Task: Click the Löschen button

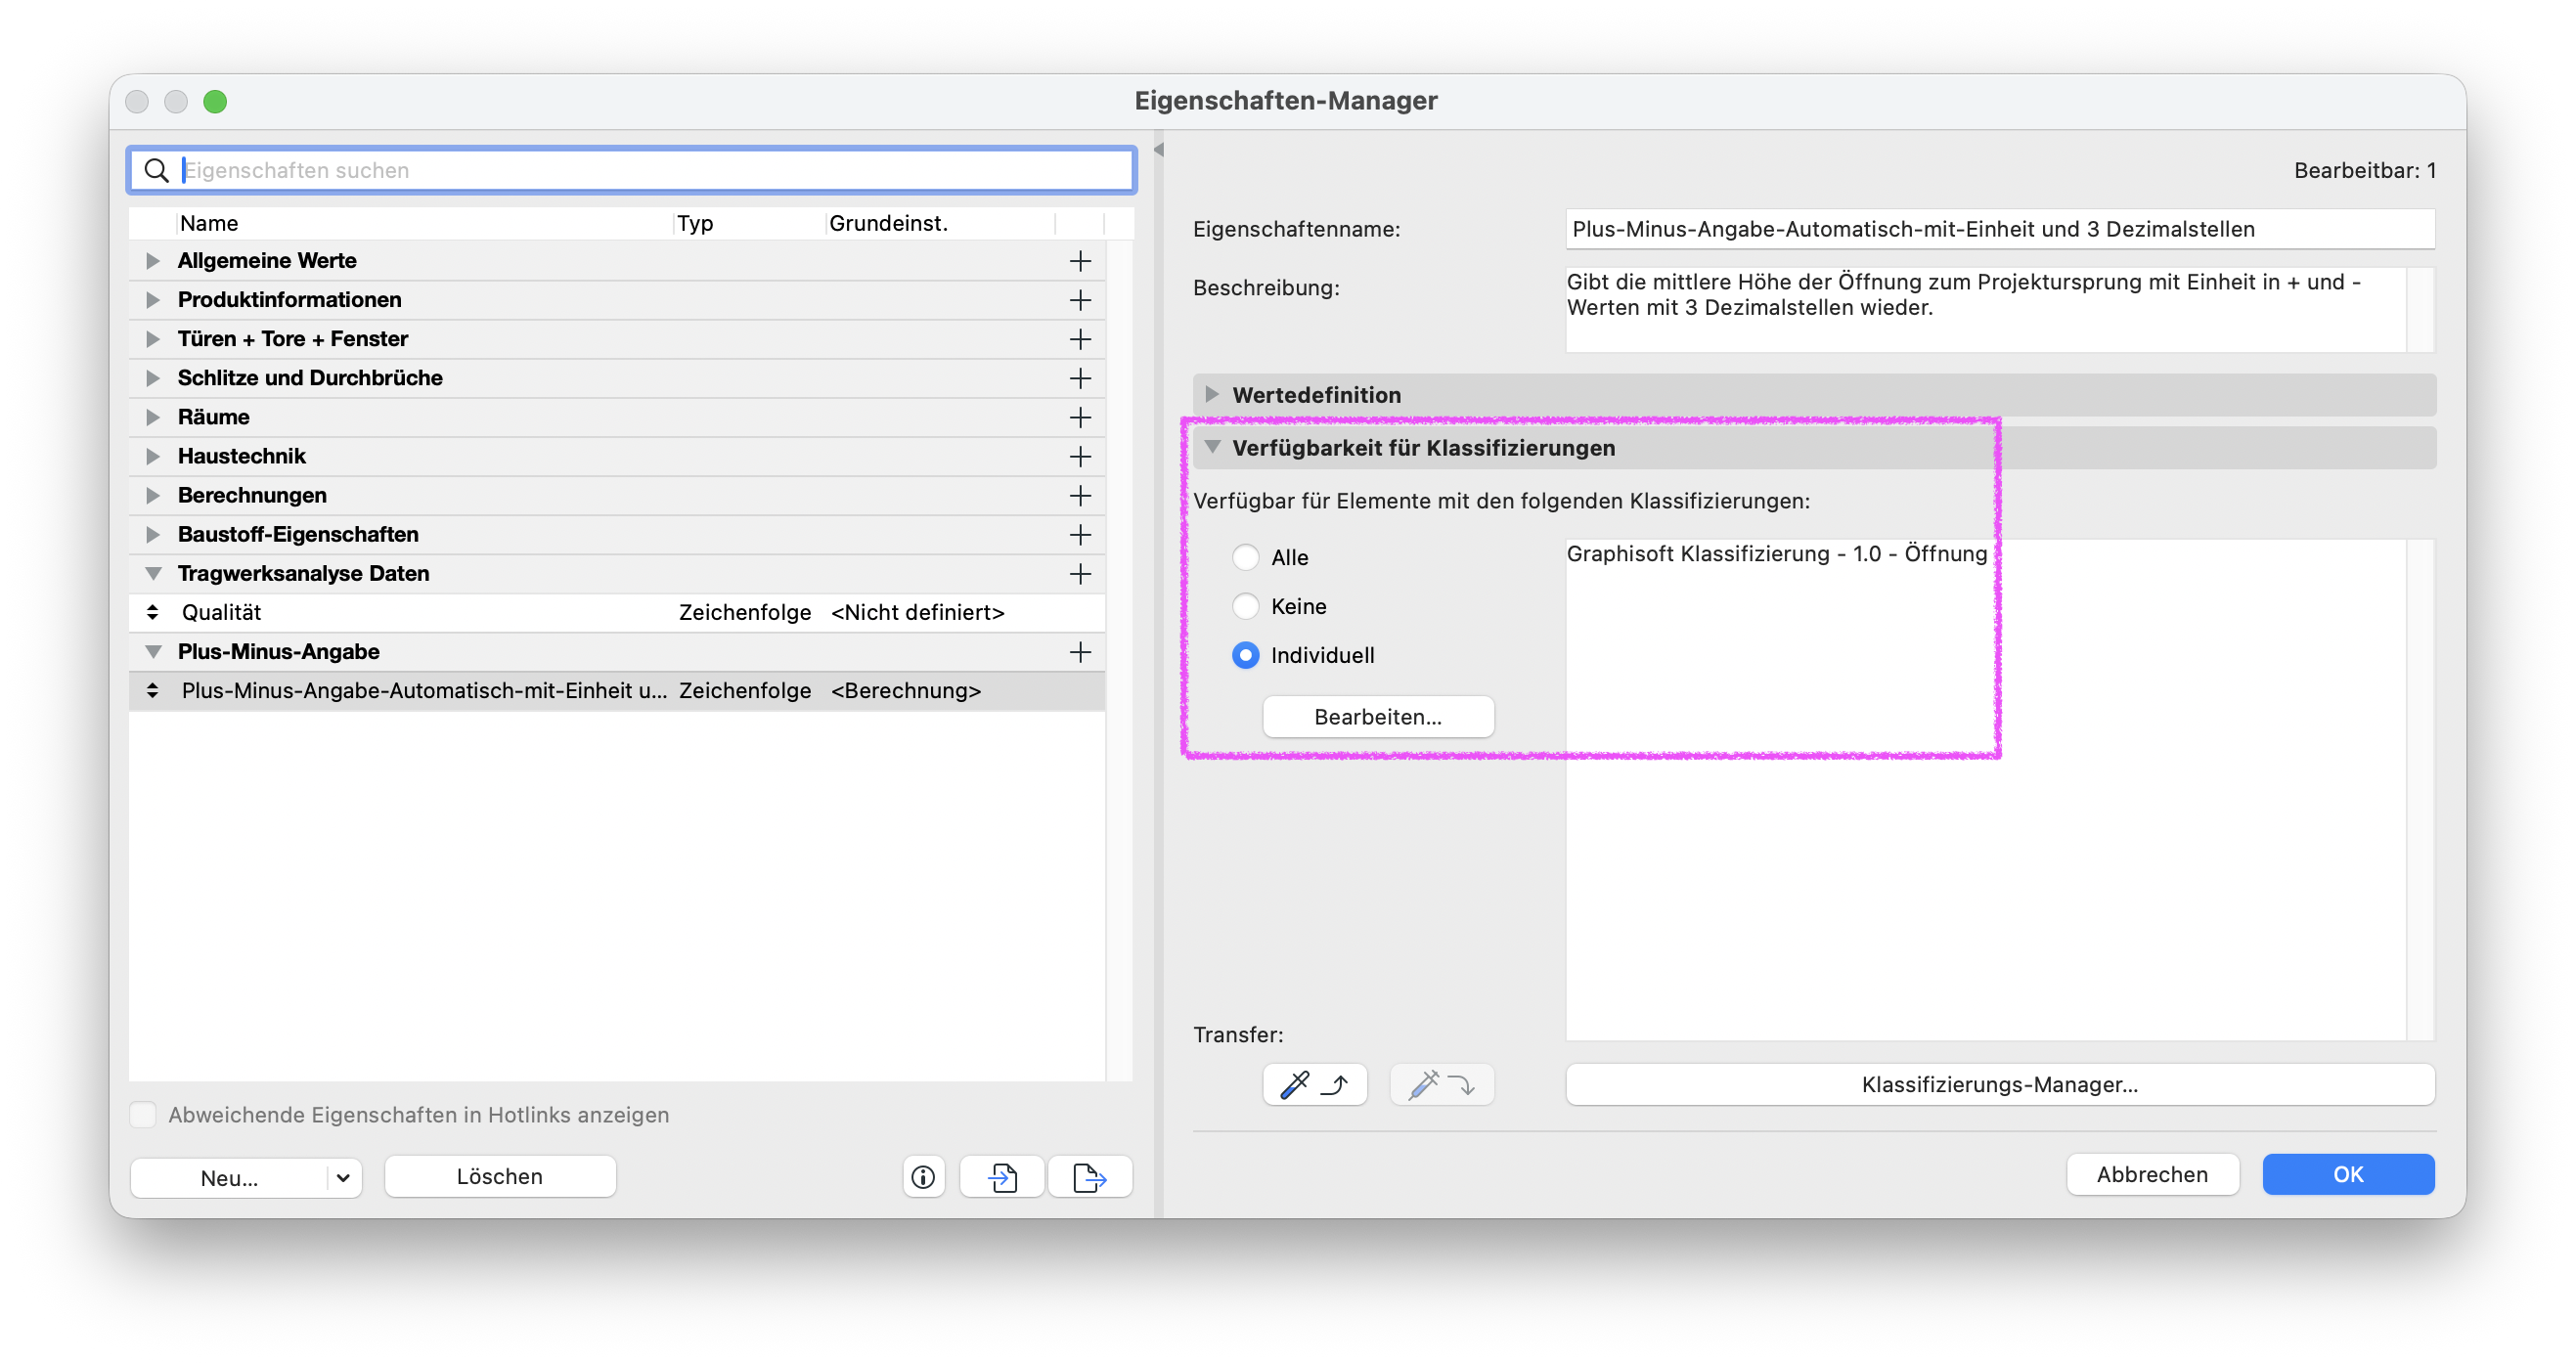Action: pos(499,1176)
